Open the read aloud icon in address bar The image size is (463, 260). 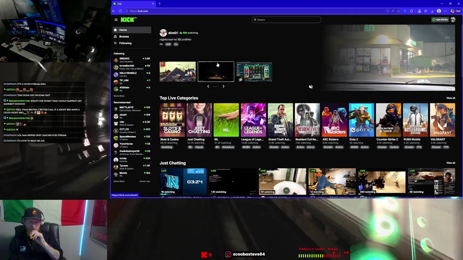click(393, 11)
